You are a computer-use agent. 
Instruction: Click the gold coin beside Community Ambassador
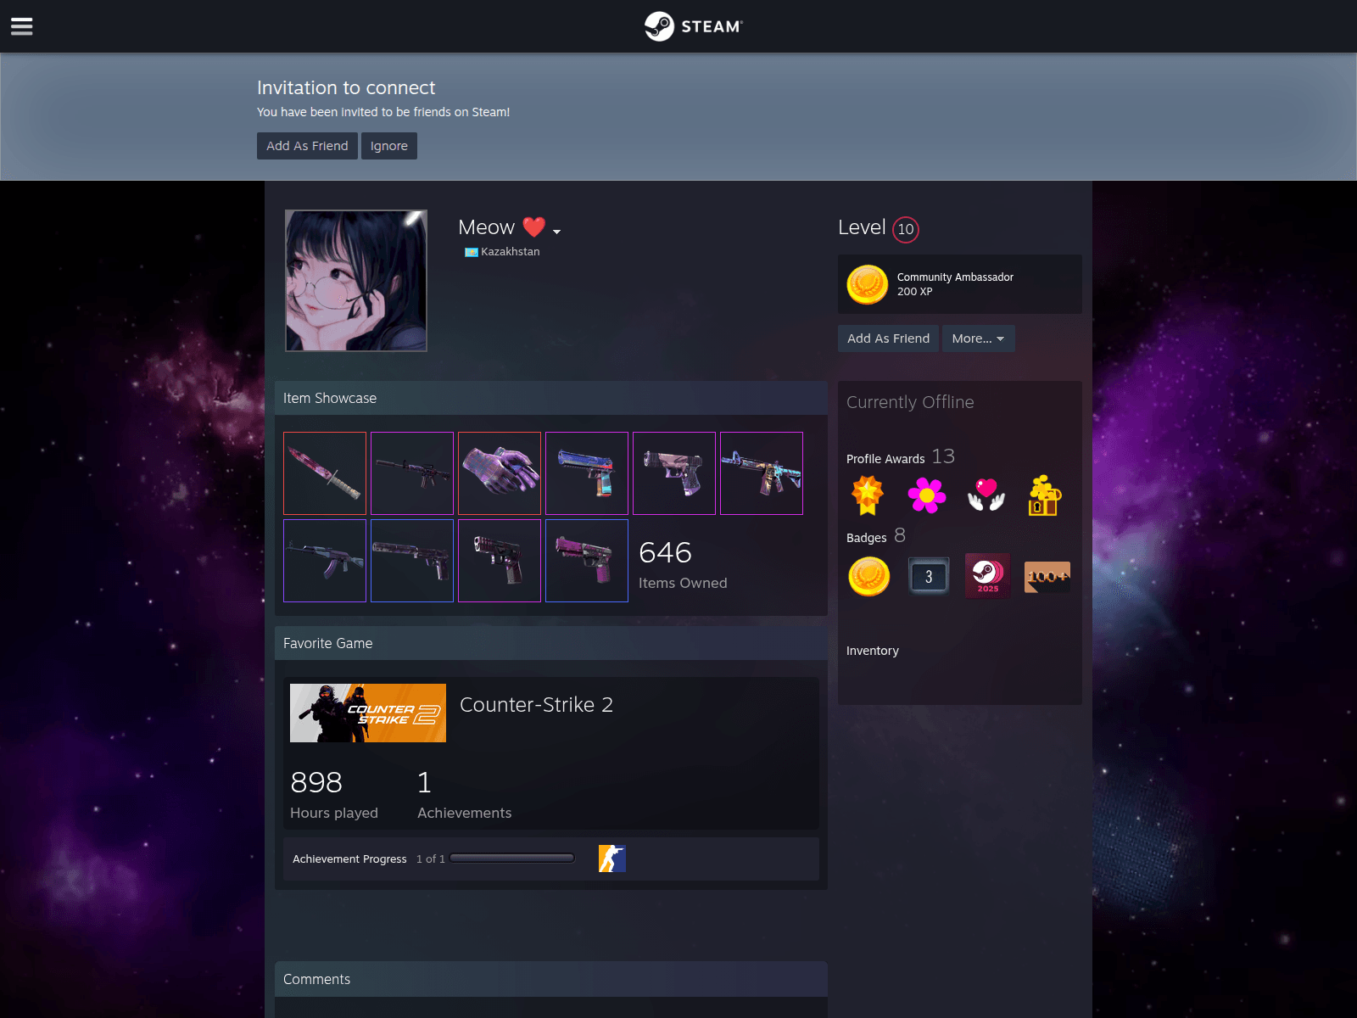868,284
